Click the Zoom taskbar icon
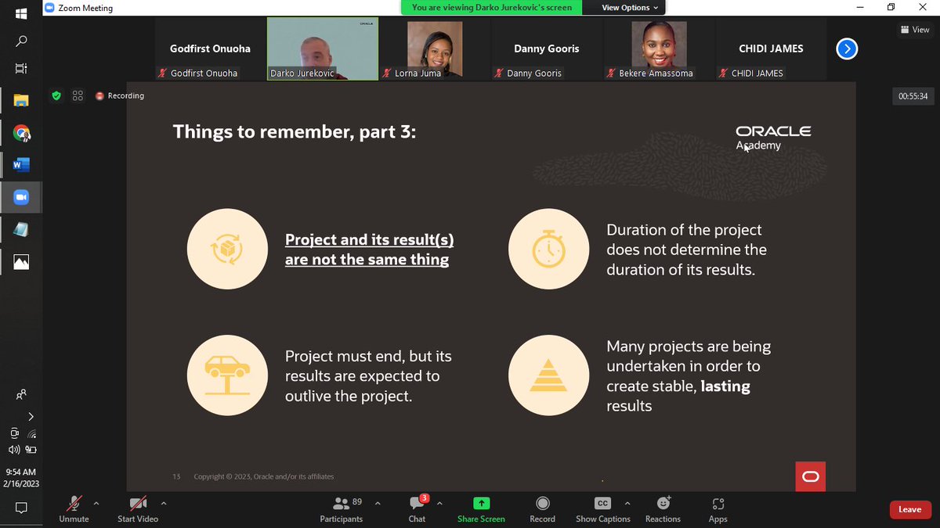The height and width of the screenshot is (528, 940). click(21, 197)
